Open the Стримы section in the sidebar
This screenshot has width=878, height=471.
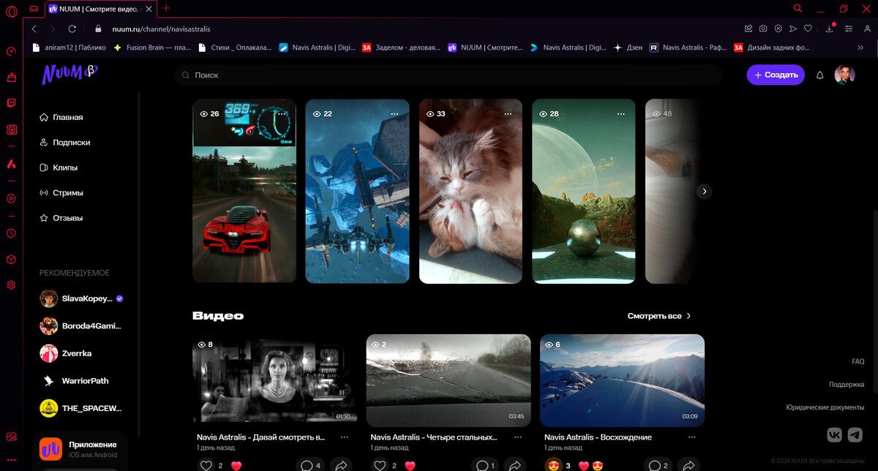pyautogui.click(x=70, y=192)
